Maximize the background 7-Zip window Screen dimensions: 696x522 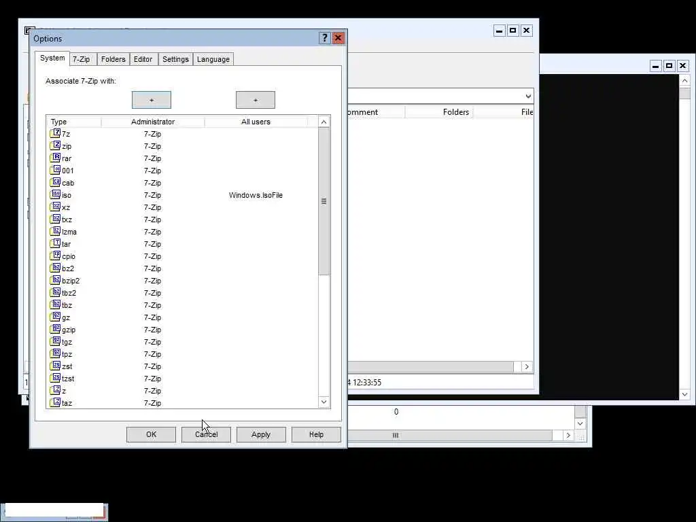(x=512, y=30)
